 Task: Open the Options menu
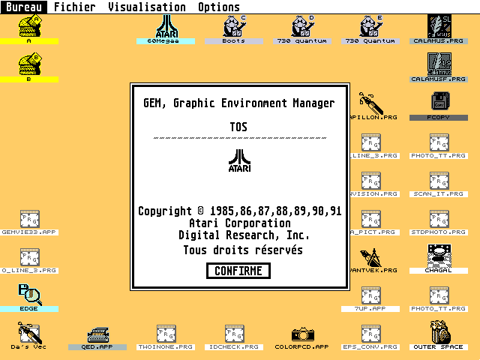[219, 7]
